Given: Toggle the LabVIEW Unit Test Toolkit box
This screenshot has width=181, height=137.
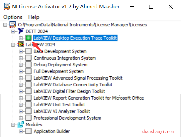Looking at the screenshot, I should click(29, 105).
